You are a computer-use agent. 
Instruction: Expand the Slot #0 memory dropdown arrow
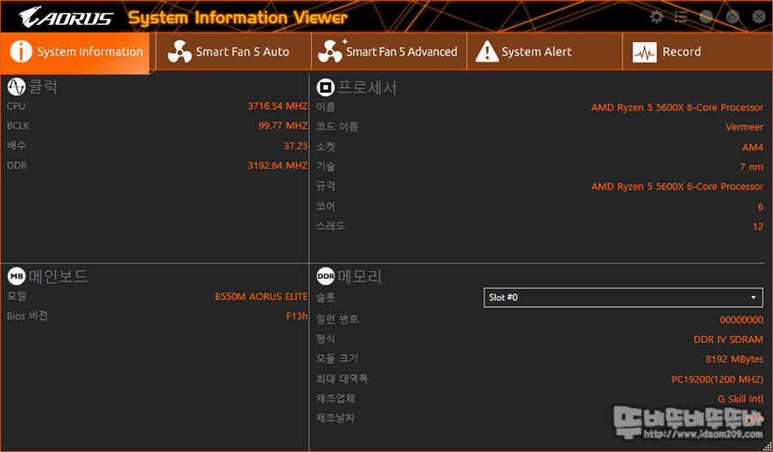pos(753,298)
